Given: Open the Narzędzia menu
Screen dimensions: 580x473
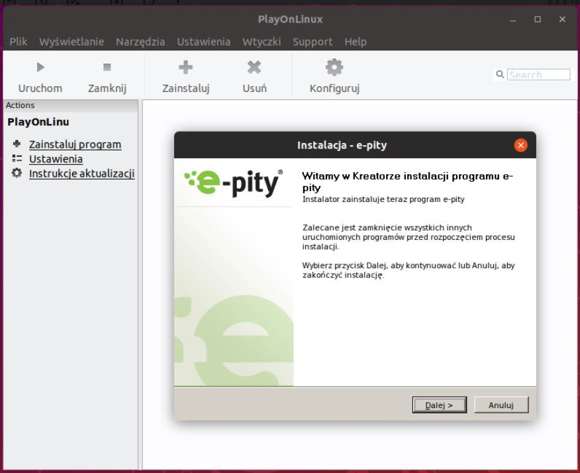Looking at the screenshot, I should pyautogui.click(x=140, y=42).
